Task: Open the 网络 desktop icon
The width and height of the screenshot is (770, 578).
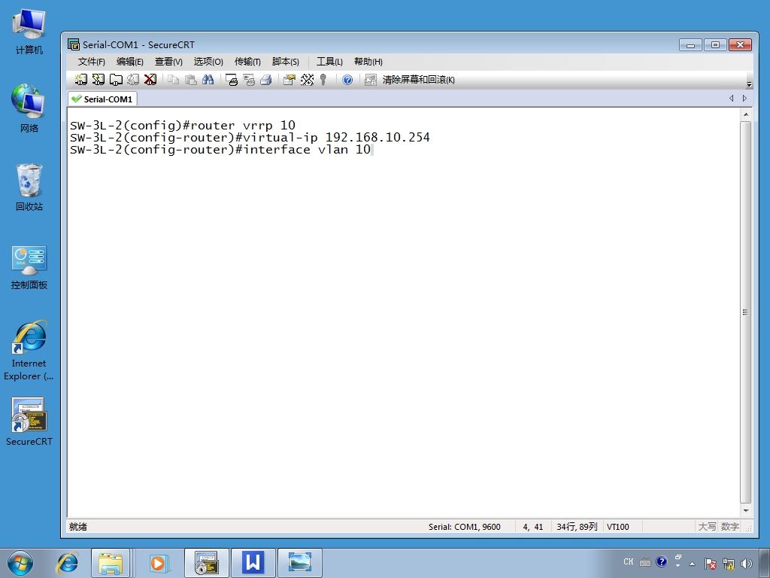Action: pyautogui.click(x=29, y=108)
